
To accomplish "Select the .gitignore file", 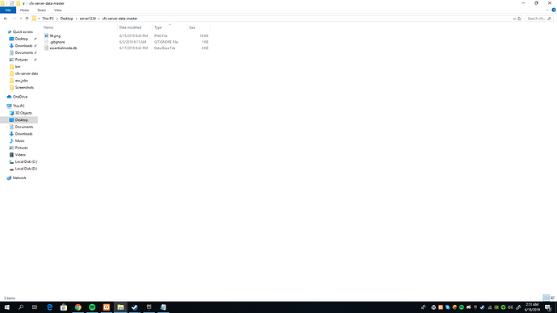I will tap(57, 42).
